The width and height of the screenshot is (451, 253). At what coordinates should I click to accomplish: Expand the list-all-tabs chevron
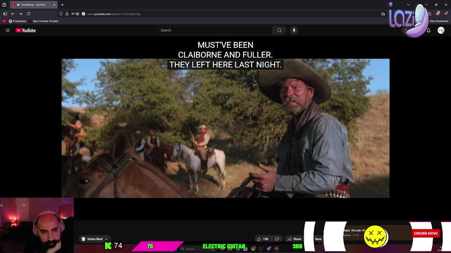click(x=408, y=5)
